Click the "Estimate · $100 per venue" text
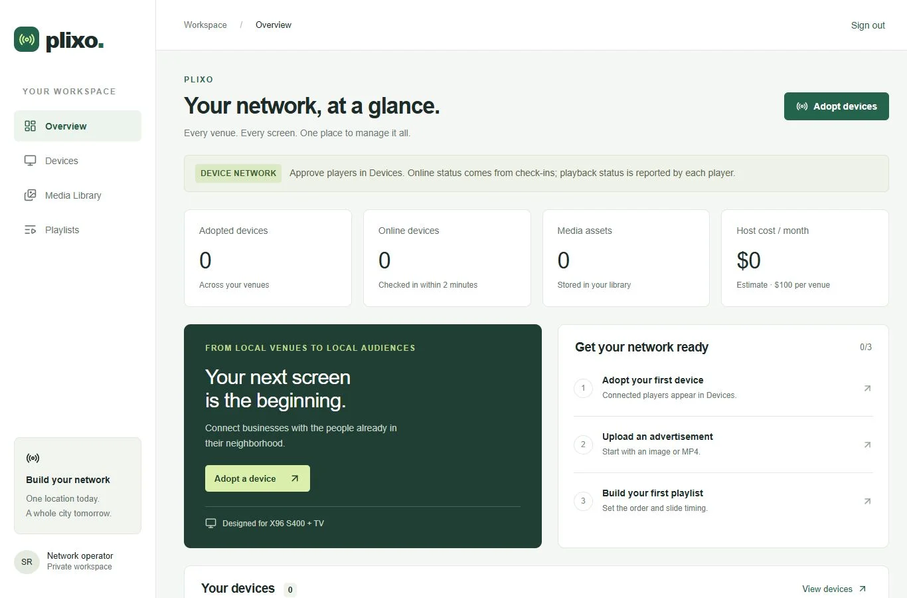Image resolution: width=907 pixels, height=598 pixels. [783, 285]
